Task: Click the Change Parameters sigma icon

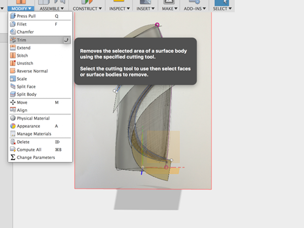Action: click(x=13, y=157)
